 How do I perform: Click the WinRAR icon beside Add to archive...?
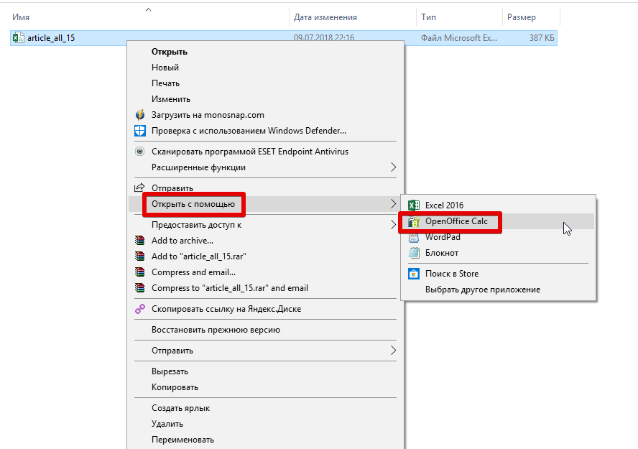(x=140, y=241)
